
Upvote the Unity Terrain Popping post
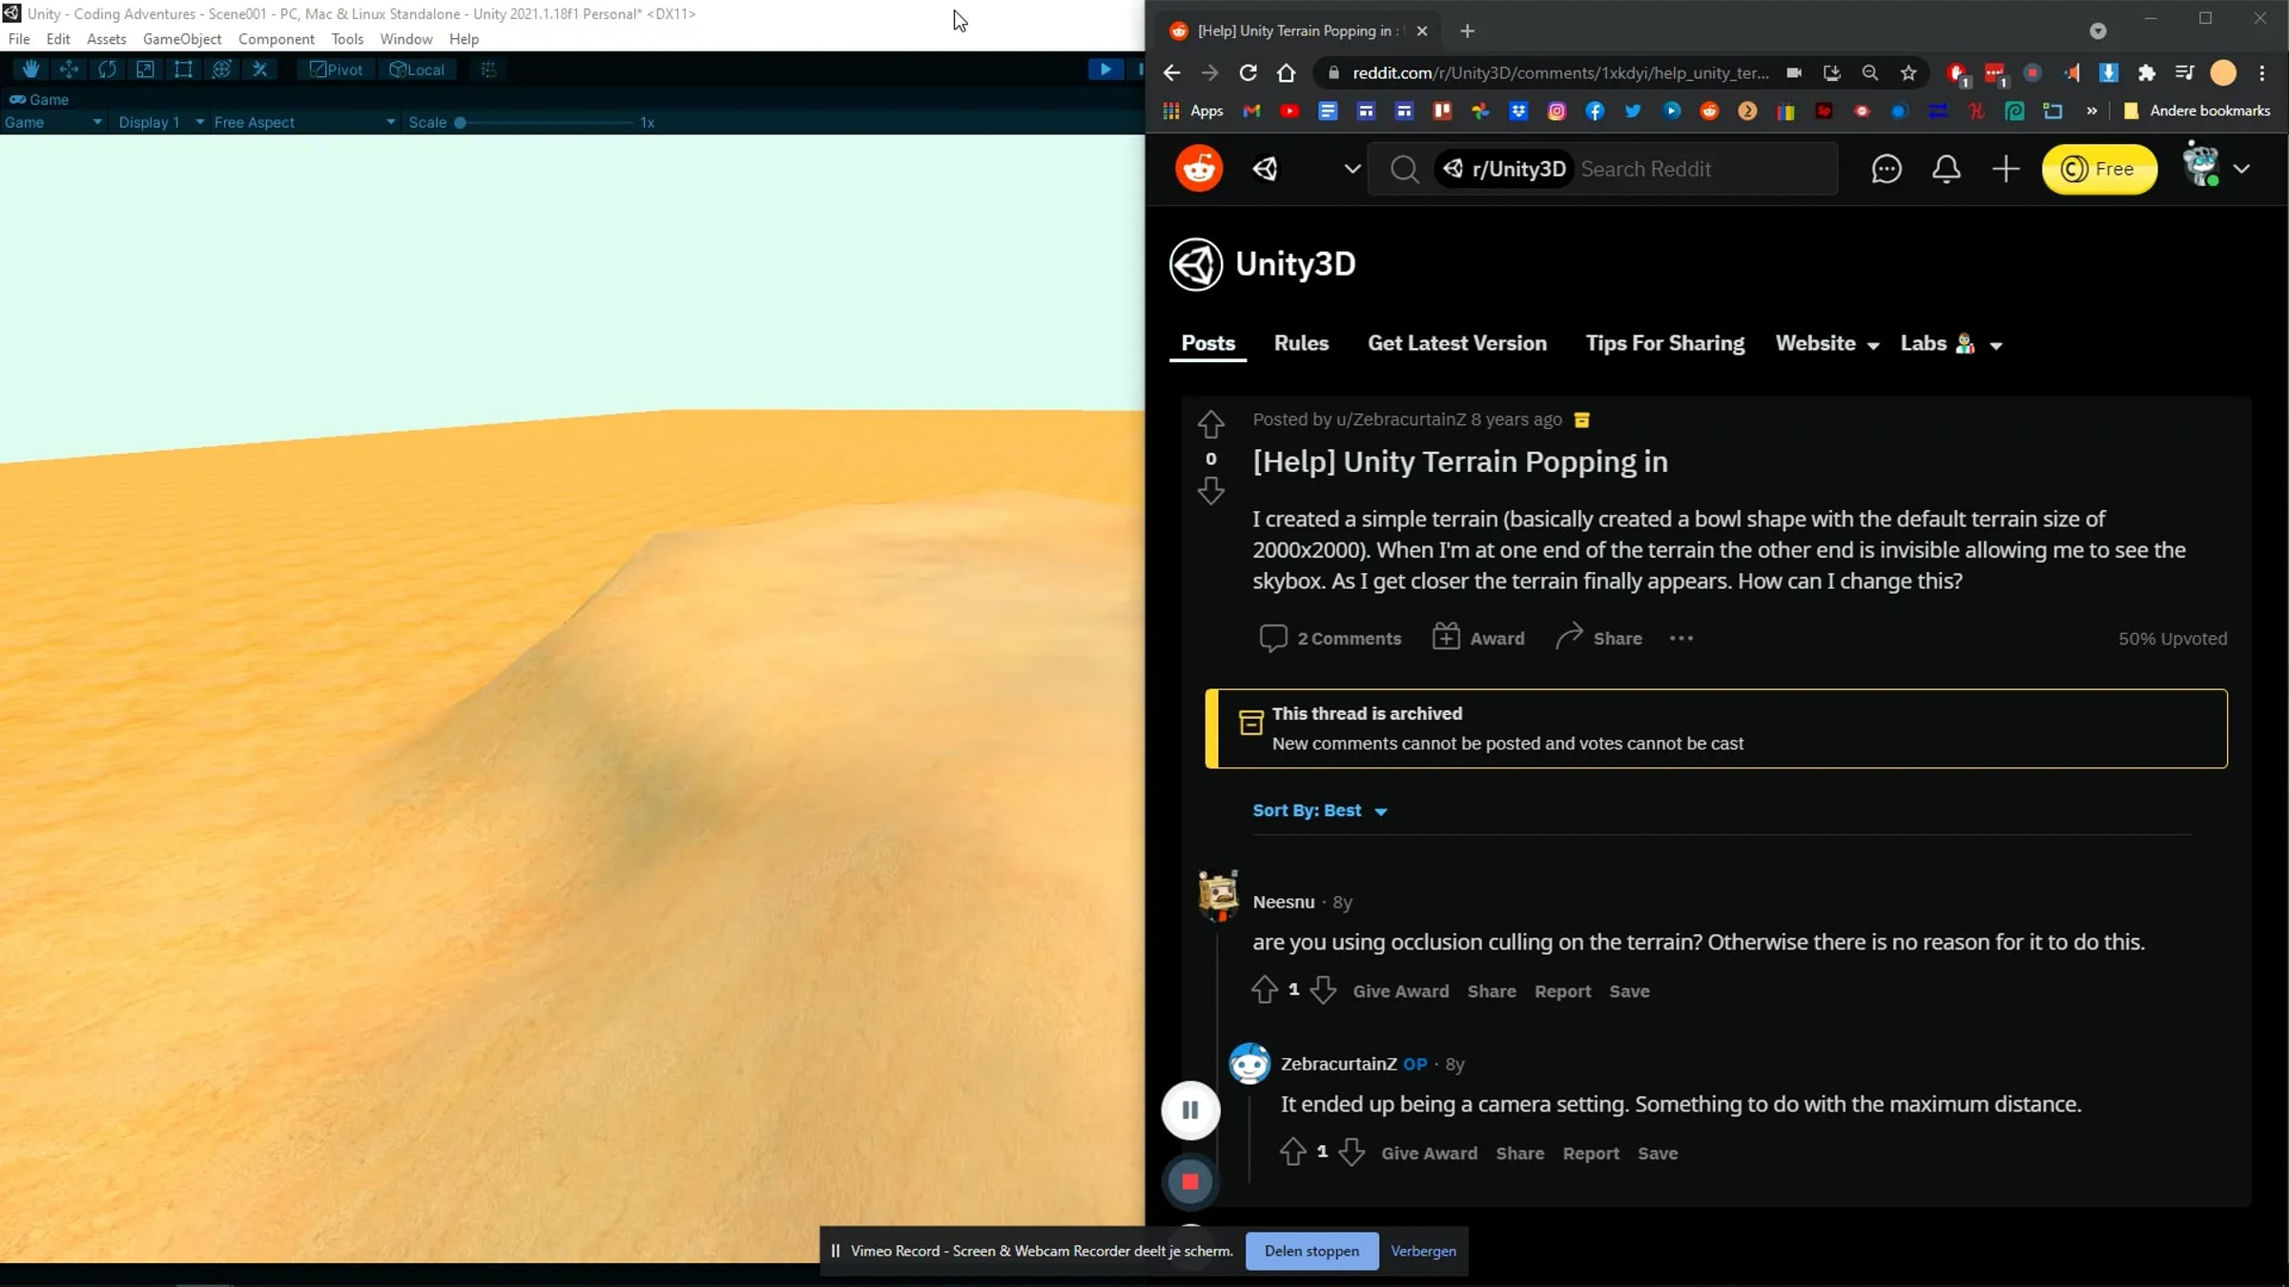pyautogui.click(x=1211, y=423)
